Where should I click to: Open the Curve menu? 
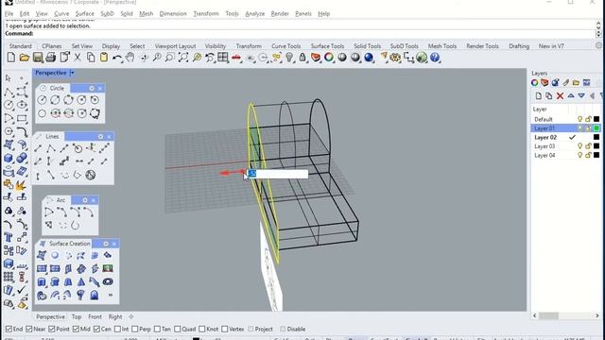(61, 14)
